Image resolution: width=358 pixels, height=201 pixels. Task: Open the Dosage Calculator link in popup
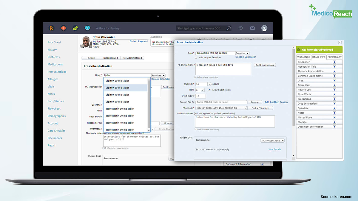246,57
